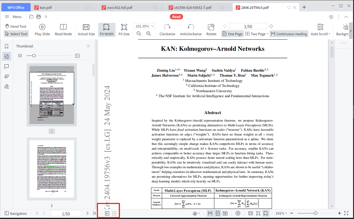Close the 2404.19756v3.pdf tab
The image size is (354, 219).
pos(295,7)
